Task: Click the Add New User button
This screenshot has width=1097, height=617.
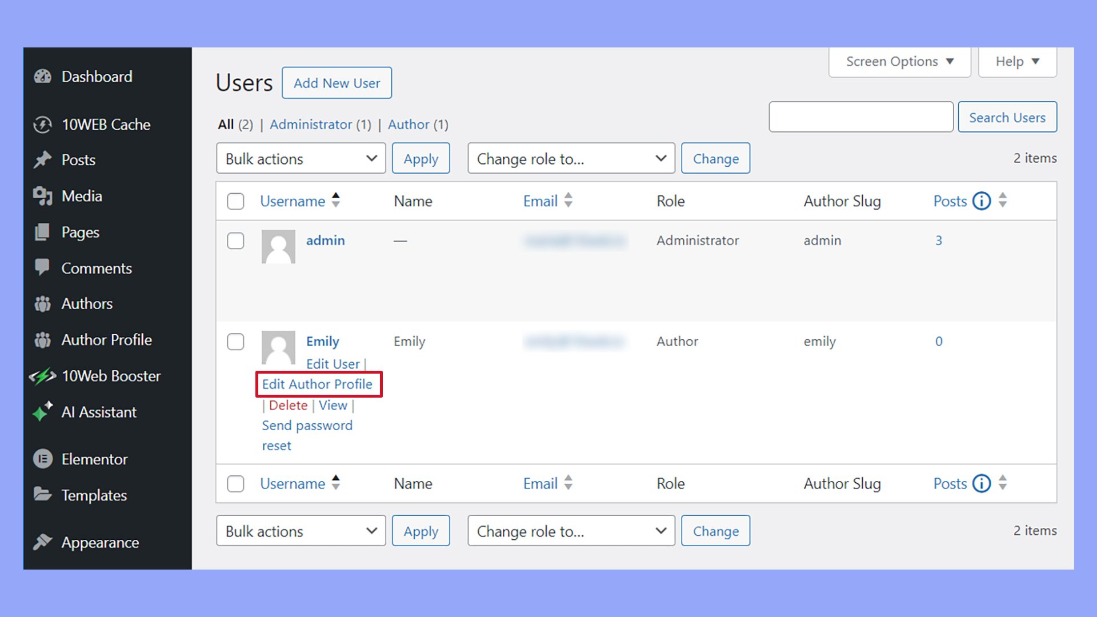Action: [337, 83]
